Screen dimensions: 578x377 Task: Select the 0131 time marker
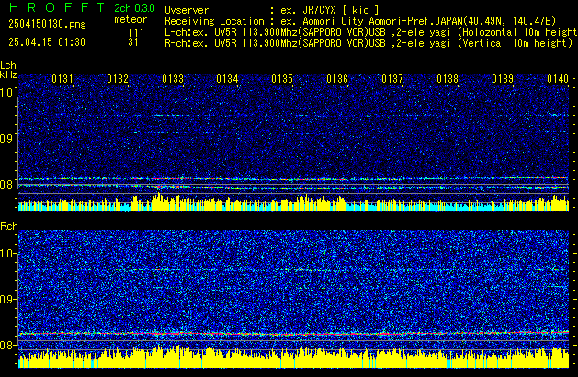pyautogui.click(x=62, y=79)
